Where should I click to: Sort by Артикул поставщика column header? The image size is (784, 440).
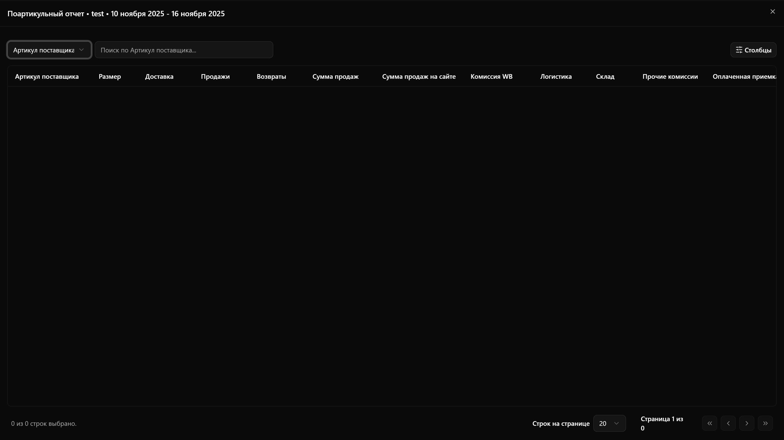coord(47,77)
